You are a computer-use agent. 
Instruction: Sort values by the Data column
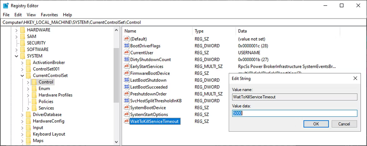[288, 31]
